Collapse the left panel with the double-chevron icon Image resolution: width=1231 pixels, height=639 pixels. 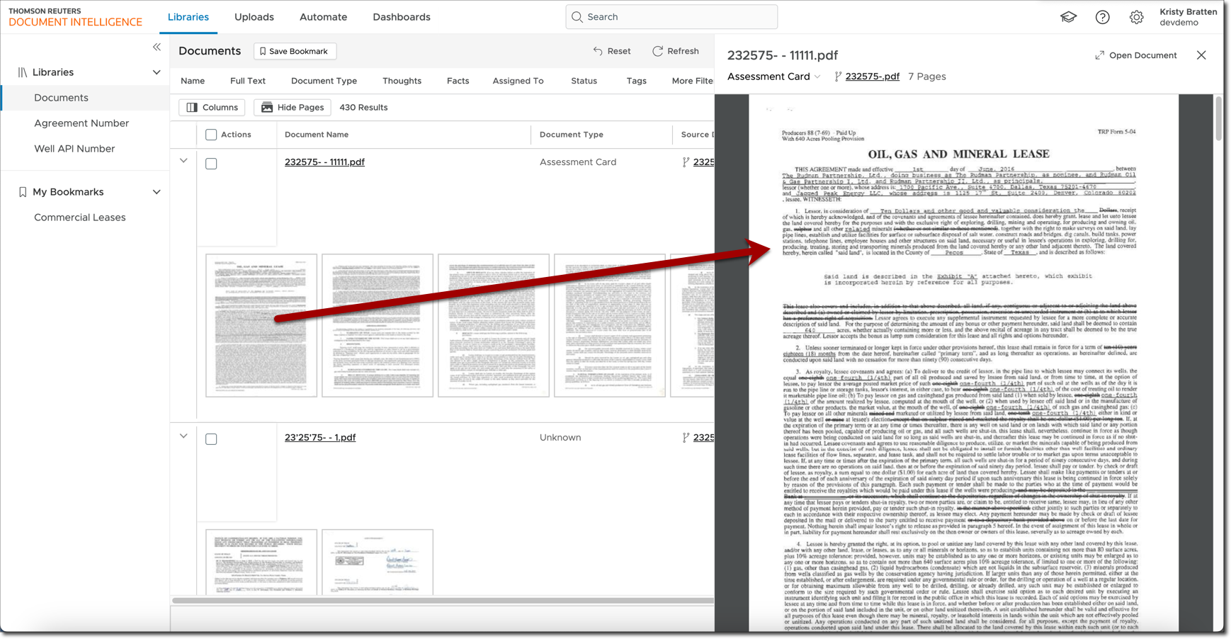point(157,47)
